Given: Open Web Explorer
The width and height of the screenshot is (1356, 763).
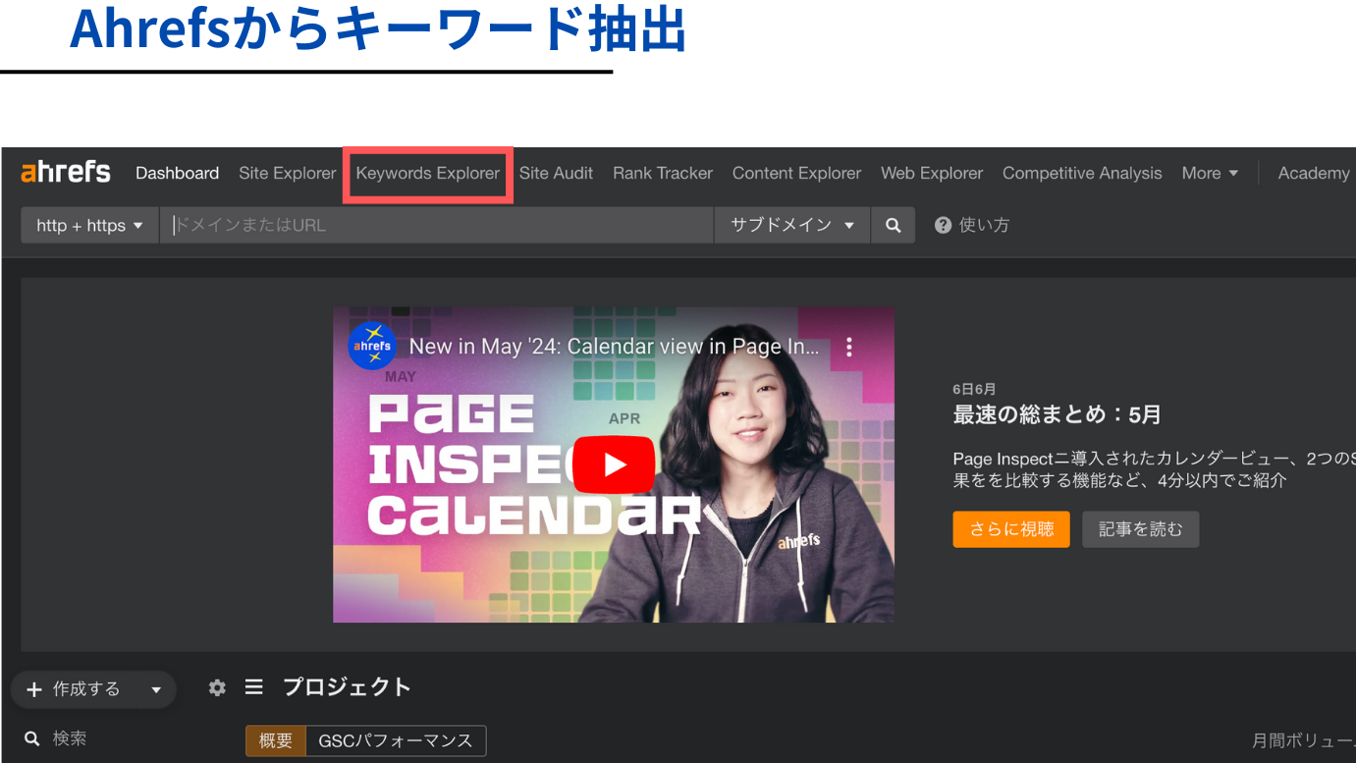Looking at the screenshot, I should [931, 173].
